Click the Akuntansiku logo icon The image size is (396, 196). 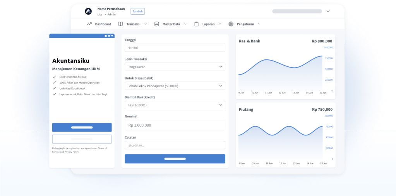(x=89, y=12)
